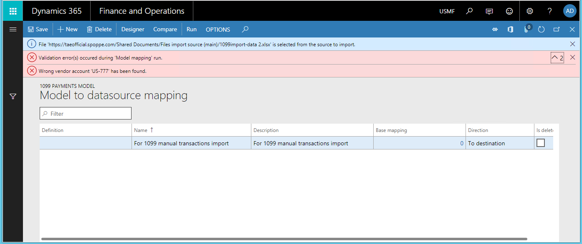
Task: Toggle the Is deleted checkbox
Action: click(x=541, y=143)
